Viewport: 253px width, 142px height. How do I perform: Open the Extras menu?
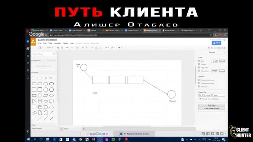[65, 43]
